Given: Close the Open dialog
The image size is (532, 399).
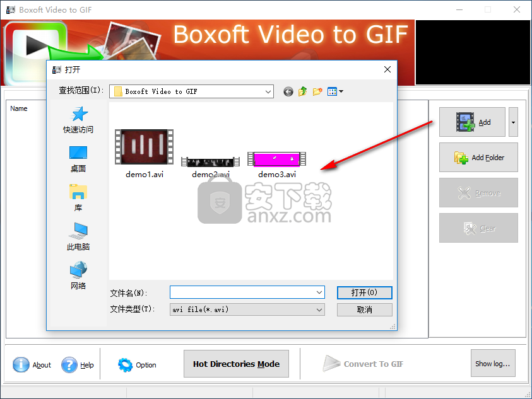Looking at the screenshot, I should [387, 69].
